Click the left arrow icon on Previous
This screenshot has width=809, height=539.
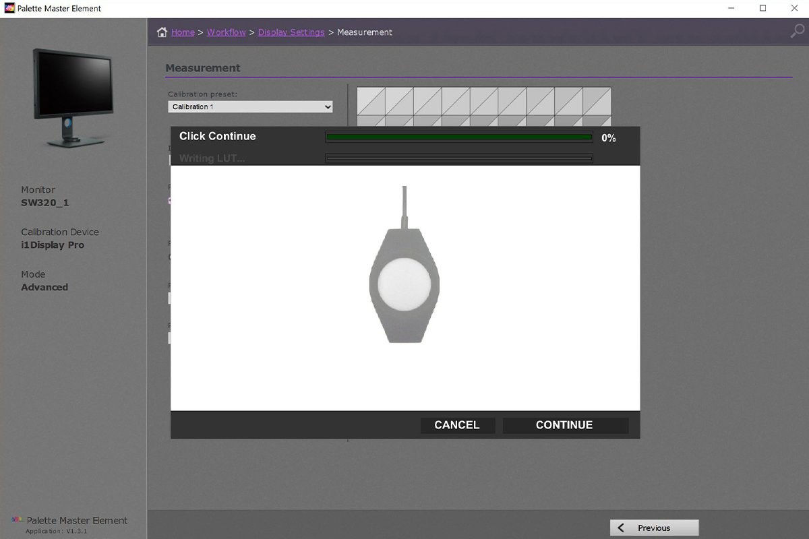[621, 528]
